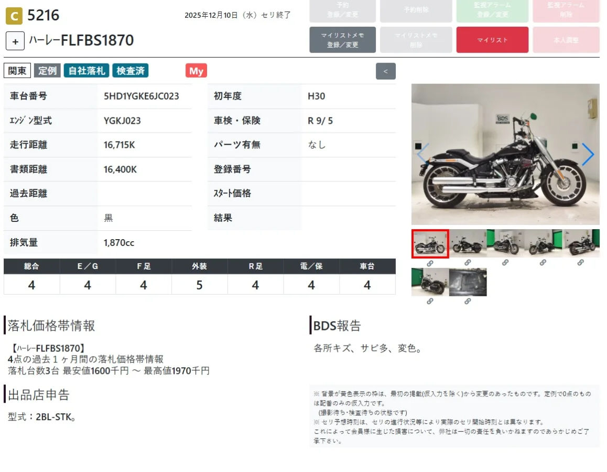Image resolution: width=607 pixels, height=472 pixels.
Task: Open link icon under second thumbnail
Action: tap(468, 263)
